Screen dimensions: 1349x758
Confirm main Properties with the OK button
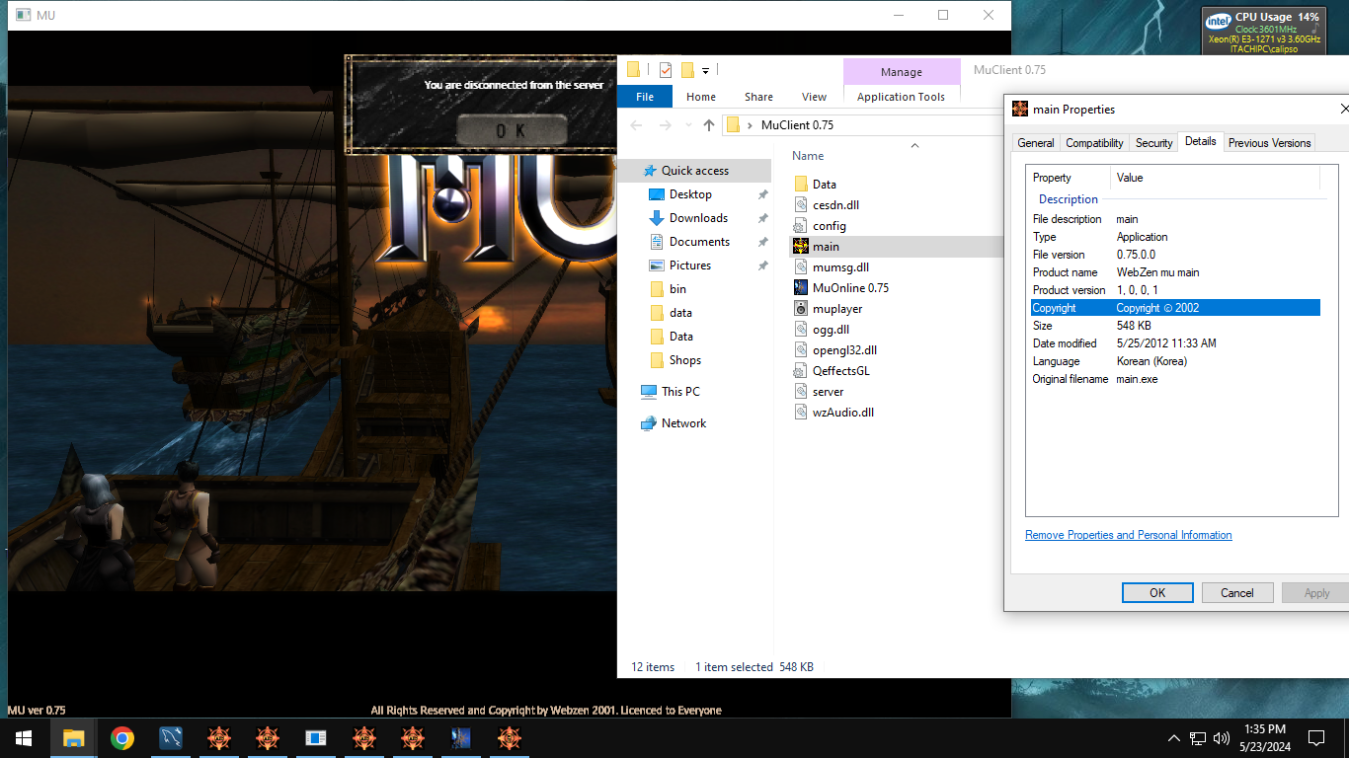[1157, 593]
